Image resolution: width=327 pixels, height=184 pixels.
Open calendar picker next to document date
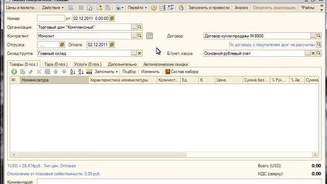112,18
